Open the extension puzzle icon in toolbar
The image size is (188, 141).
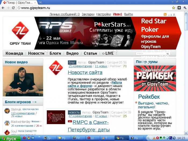pos(179,8)
